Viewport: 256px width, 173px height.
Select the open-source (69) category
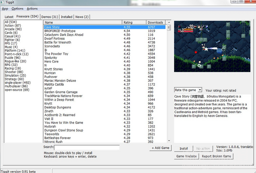[17, 90]
